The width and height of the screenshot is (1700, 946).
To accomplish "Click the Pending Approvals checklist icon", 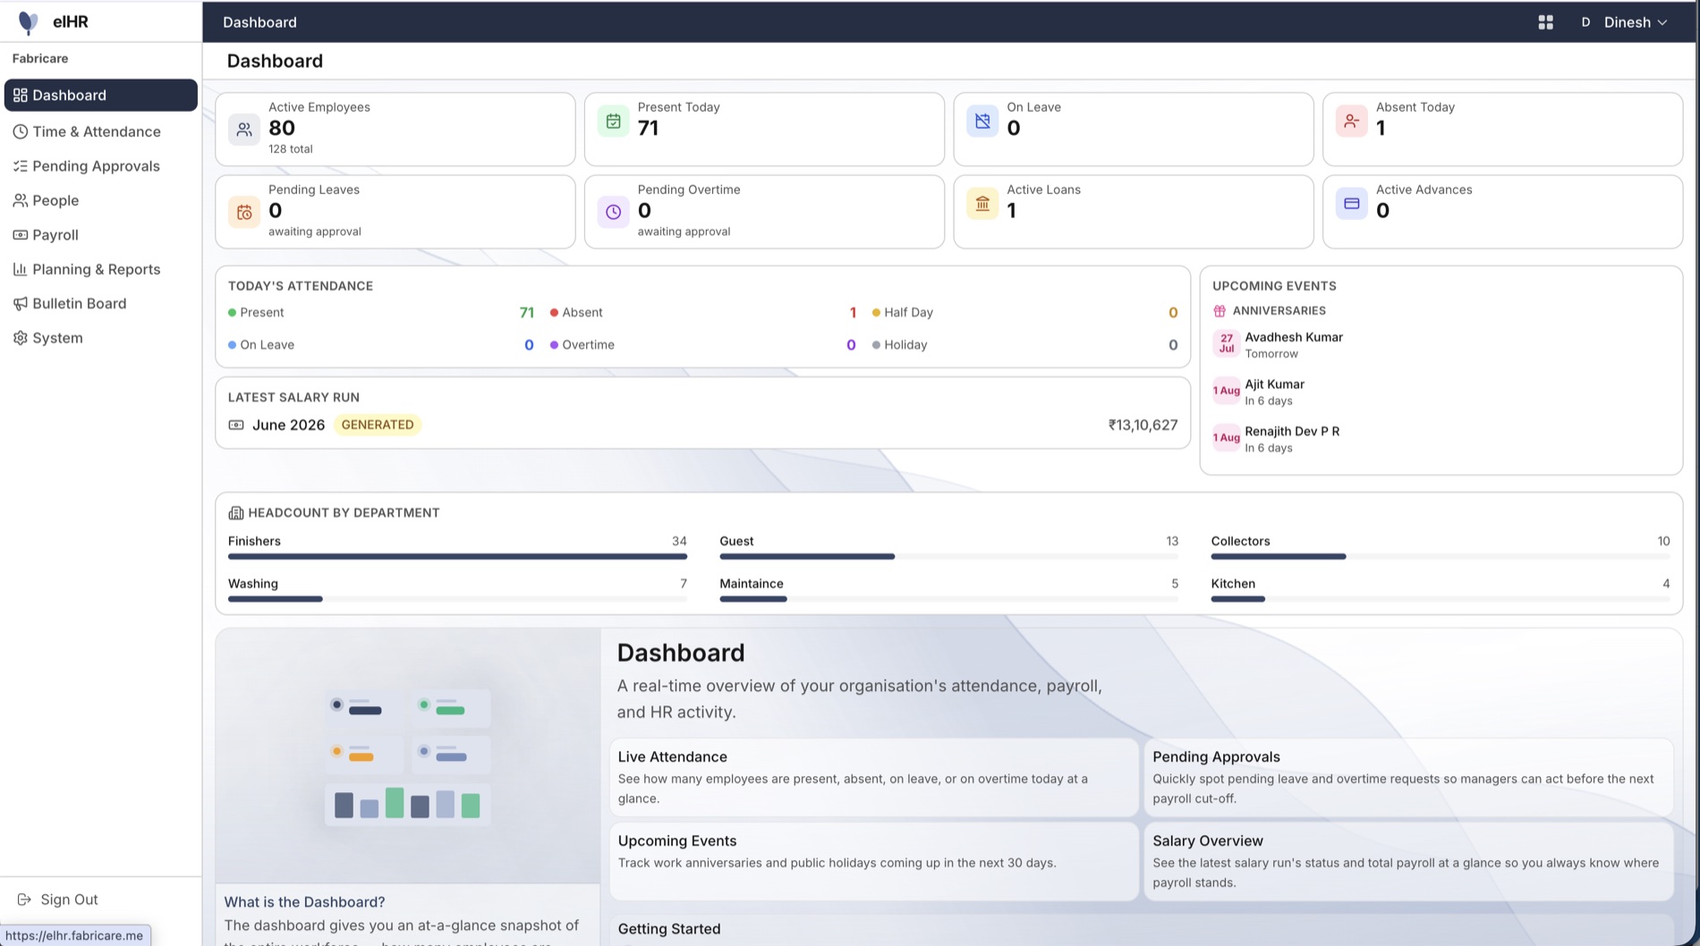I will (20, 166).
